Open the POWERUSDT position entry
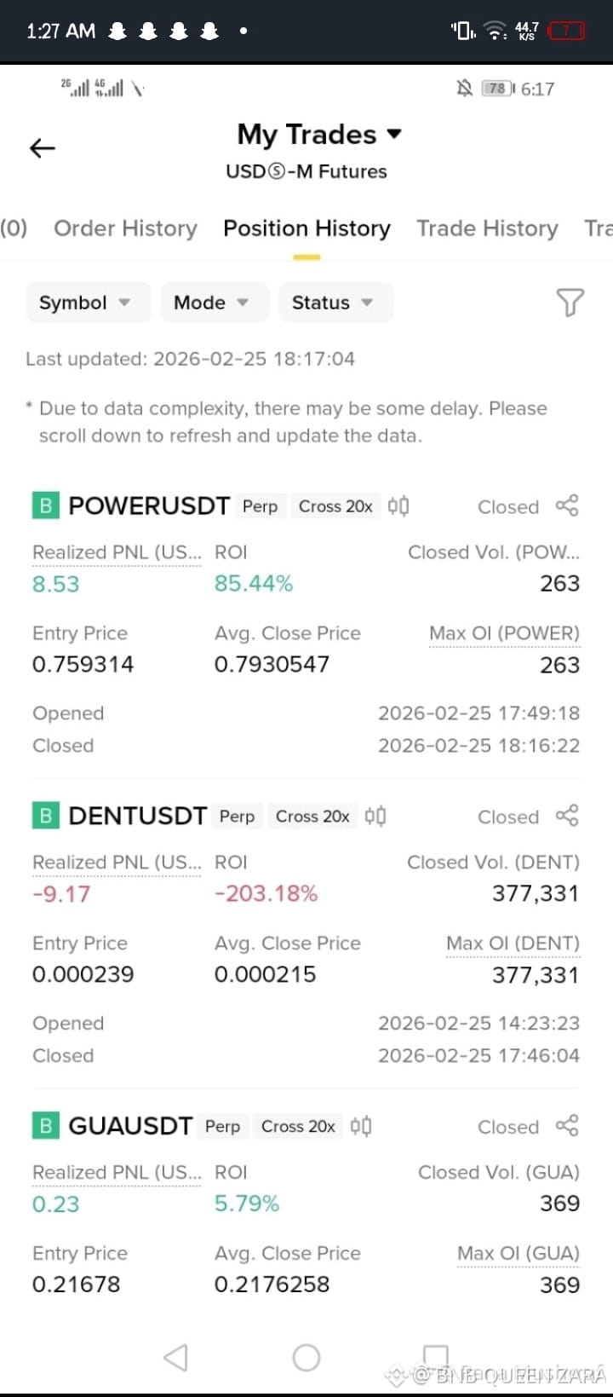The image size is (613, 1397). tap(148, 506)
